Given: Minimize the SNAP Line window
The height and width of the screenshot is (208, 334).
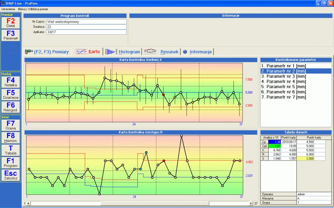Looking at the screenshot, I should pos(318,3).
